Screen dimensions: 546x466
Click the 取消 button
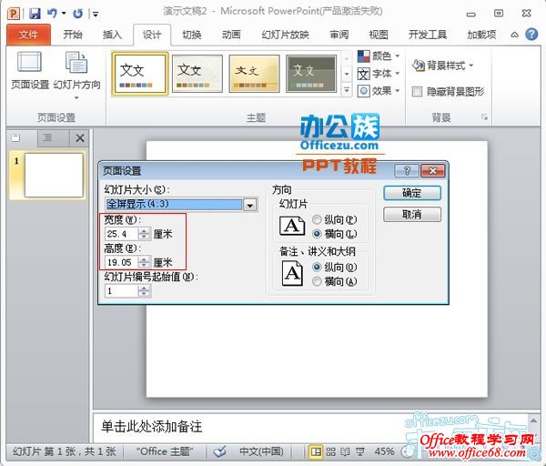(x=412, y=214)
